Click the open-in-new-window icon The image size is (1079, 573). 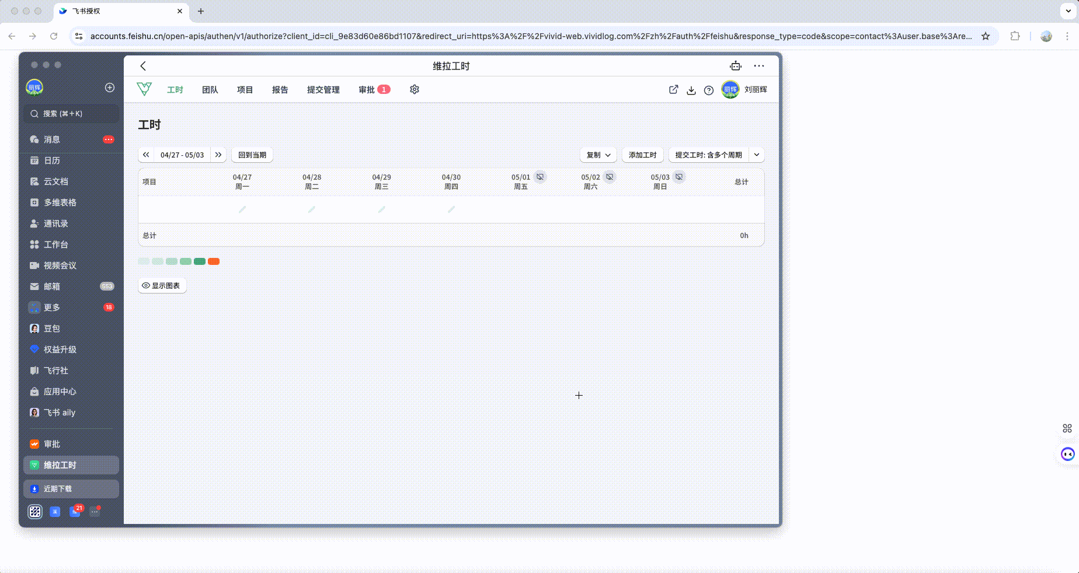click(674, 89)
